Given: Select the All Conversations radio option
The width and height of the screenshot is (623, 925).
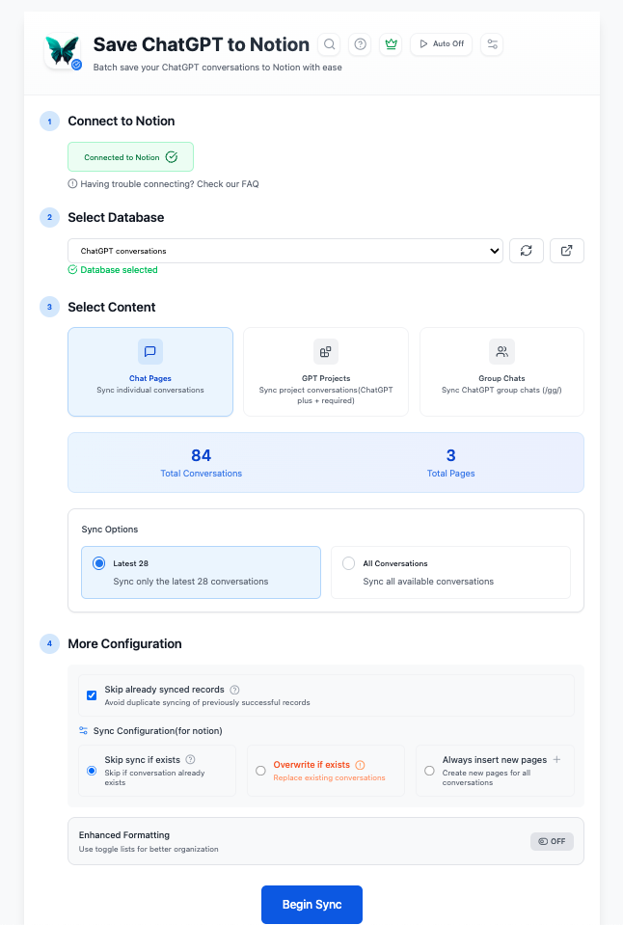Looking at the screenshot, I should [x=349, y=563].
